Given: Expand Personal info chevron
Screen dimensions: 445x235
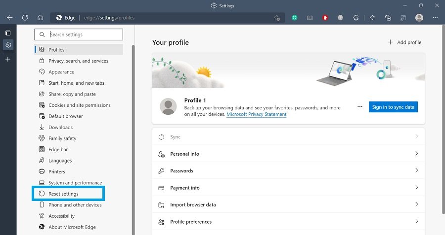Looking at the screenshot, I should 417,153.
